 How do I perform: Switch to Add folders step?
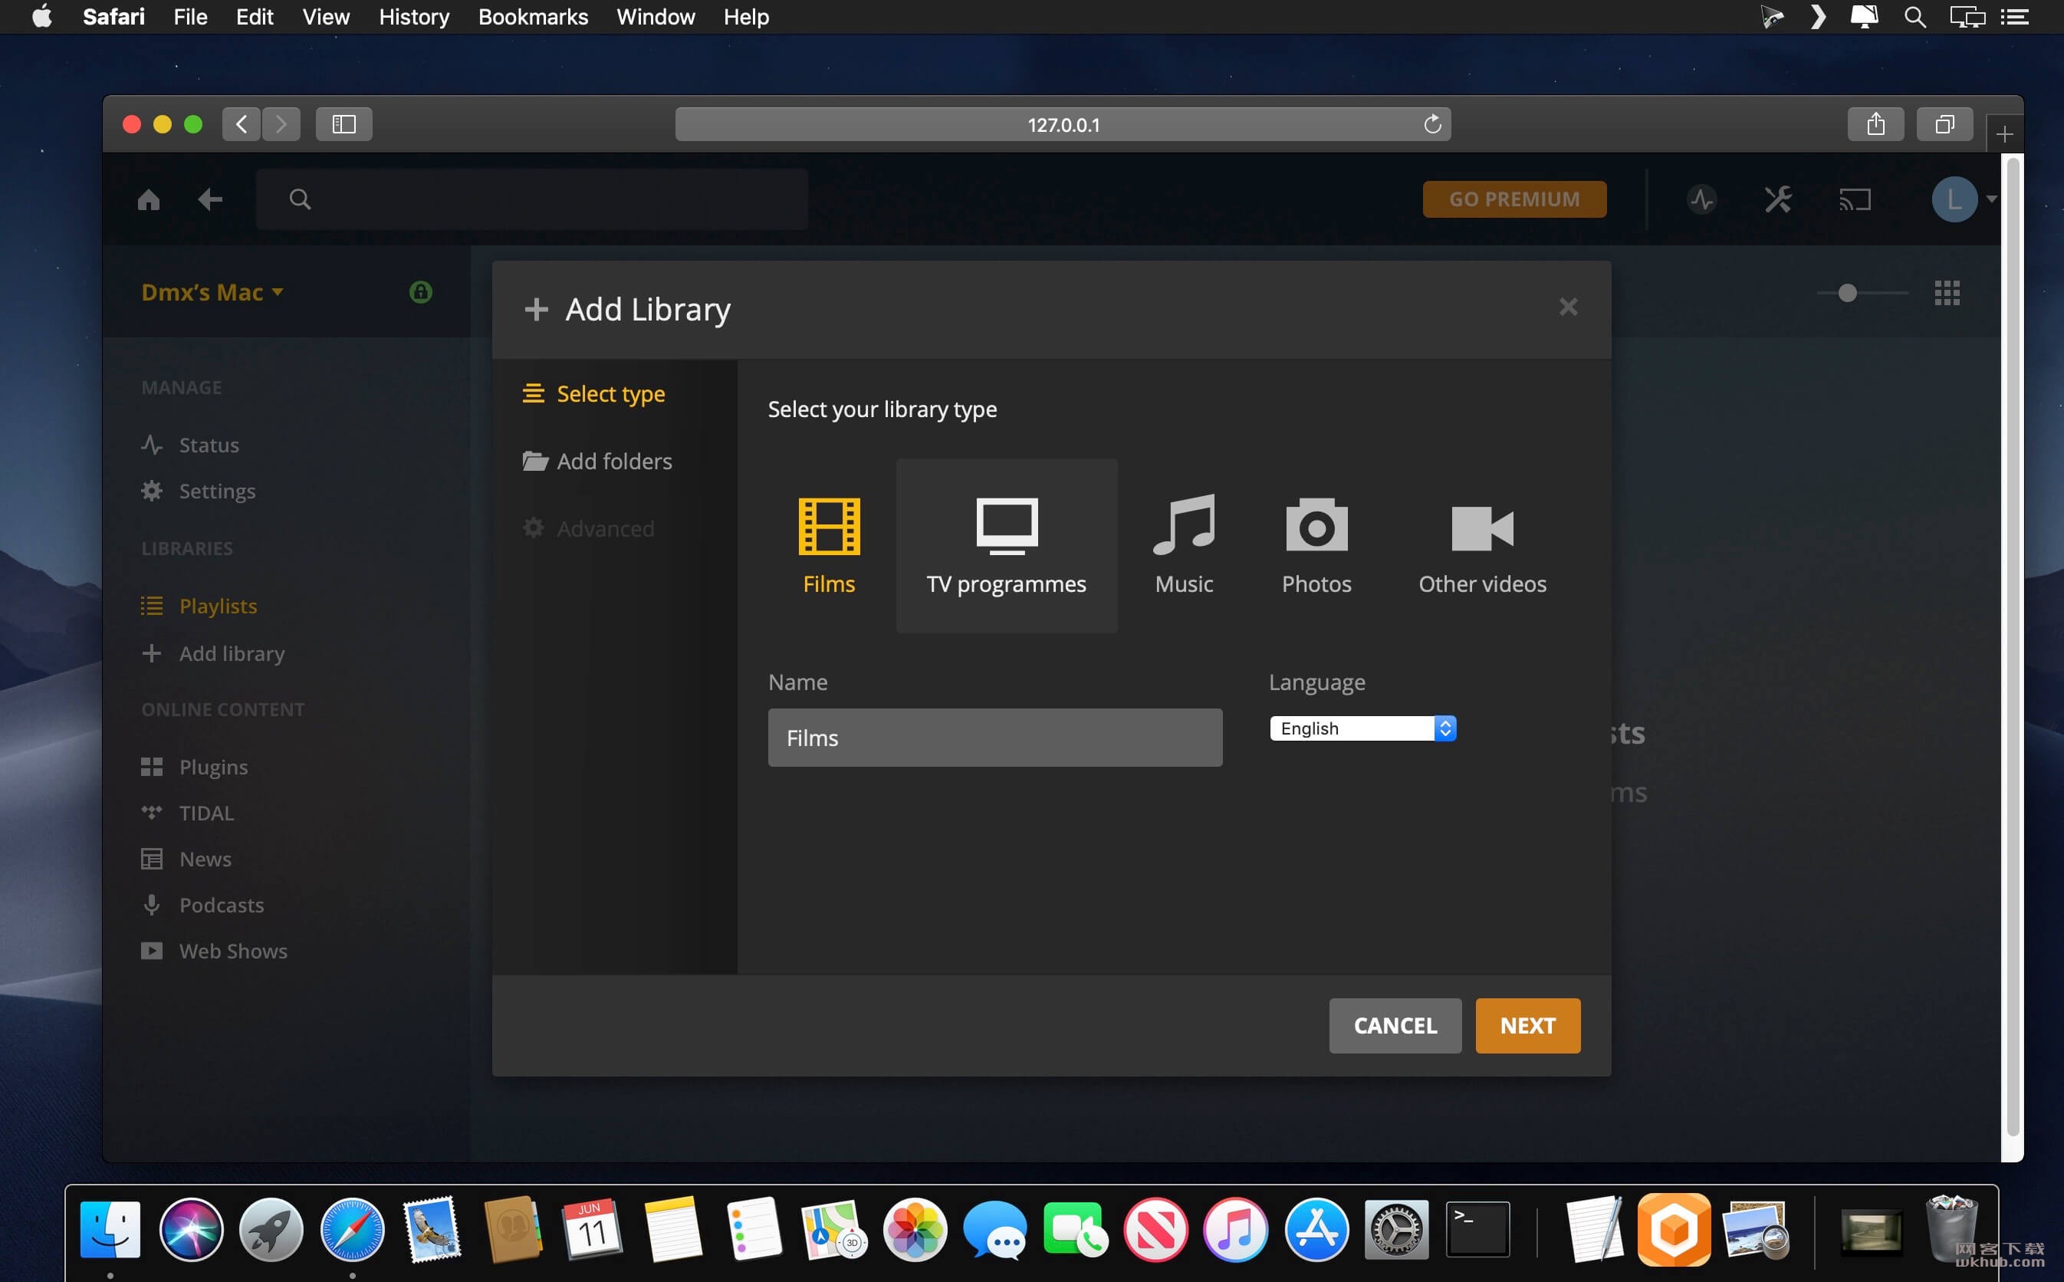click(x=597, y=462)
